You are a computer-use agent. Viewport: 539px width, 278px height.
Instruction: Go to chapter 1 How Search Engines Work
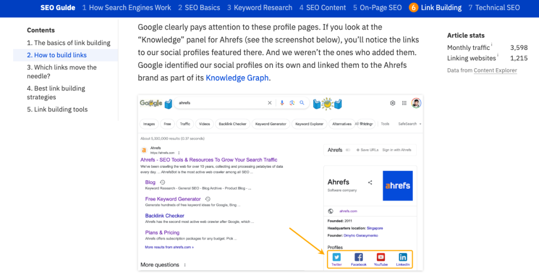click(x=126, y=7)
